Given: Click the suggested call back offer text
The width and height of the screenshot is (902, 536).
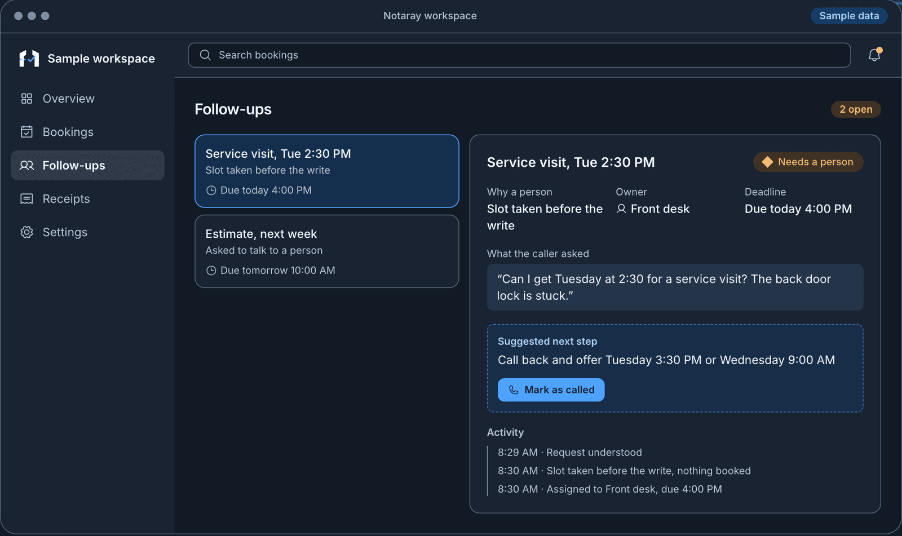Looking at the screenshot, I should (x=666, y=360).
